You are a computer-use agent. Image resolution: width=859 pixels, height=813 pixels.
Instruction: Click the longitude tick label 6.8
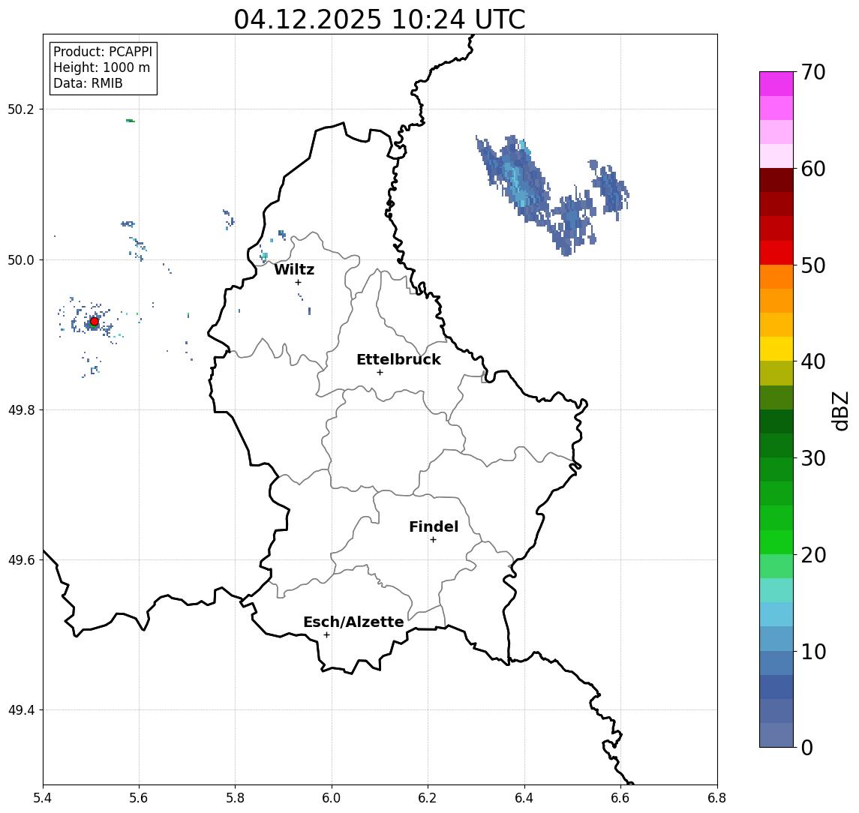pyautogui.click(x=716, y=798)
